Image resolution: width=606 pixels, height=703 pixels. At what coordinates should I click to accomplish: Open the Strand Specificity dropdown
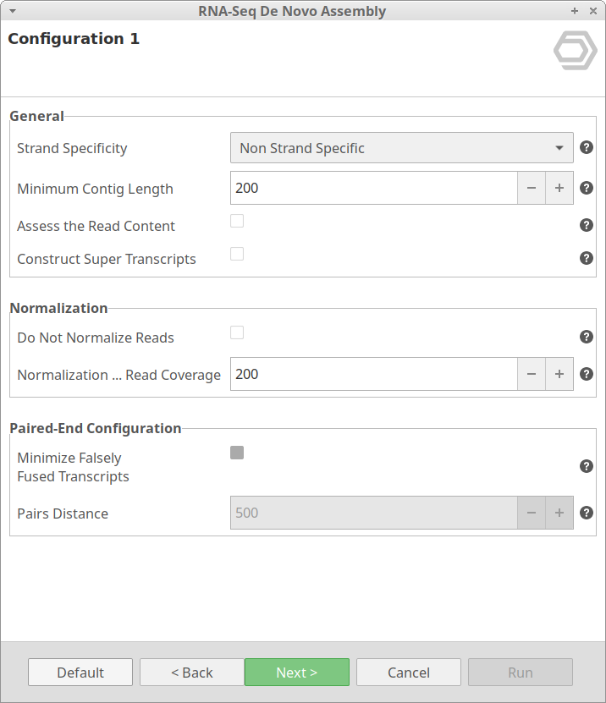tap(401, 148)
